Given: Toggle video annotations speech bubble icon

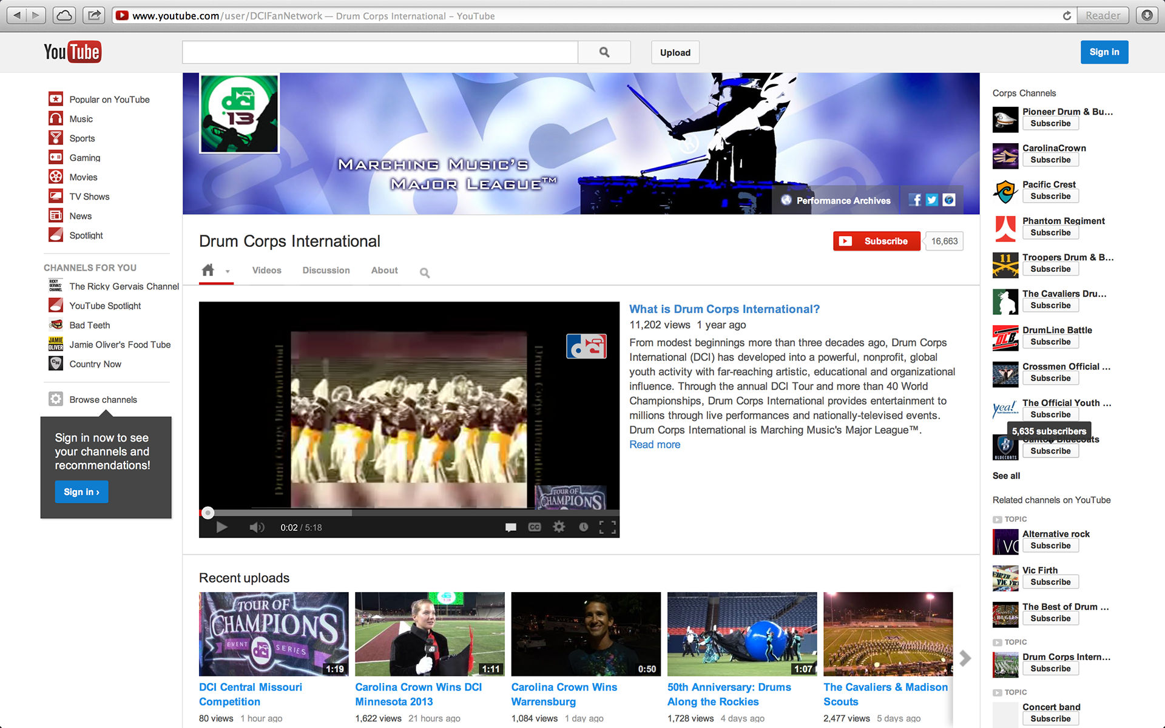Looking at the screenshot, I should click(x=511, y=527).
